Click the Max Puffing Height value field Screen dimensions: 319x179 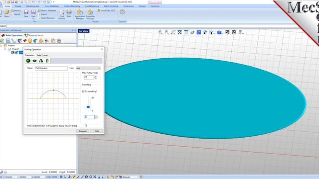[89, 77]
